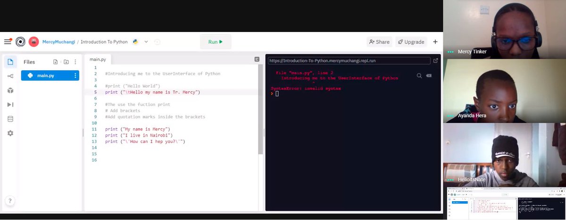Image resolution: width=566 pixels, height=220 pixels.
Task: Open the Version control sidebar icon
Action: pos(10,76)
